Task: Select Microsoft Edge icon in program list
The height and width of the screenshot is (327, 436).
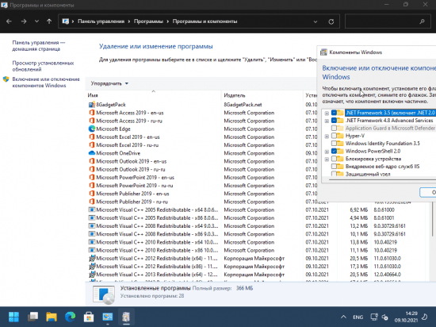Action: [x=92, y=129]
